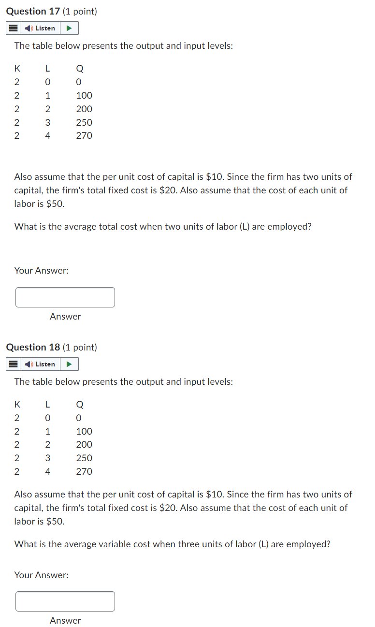This screenshot has height=627, width=375.
Task: Click inside the Question 18 answer text box
Action: point(65,601)
